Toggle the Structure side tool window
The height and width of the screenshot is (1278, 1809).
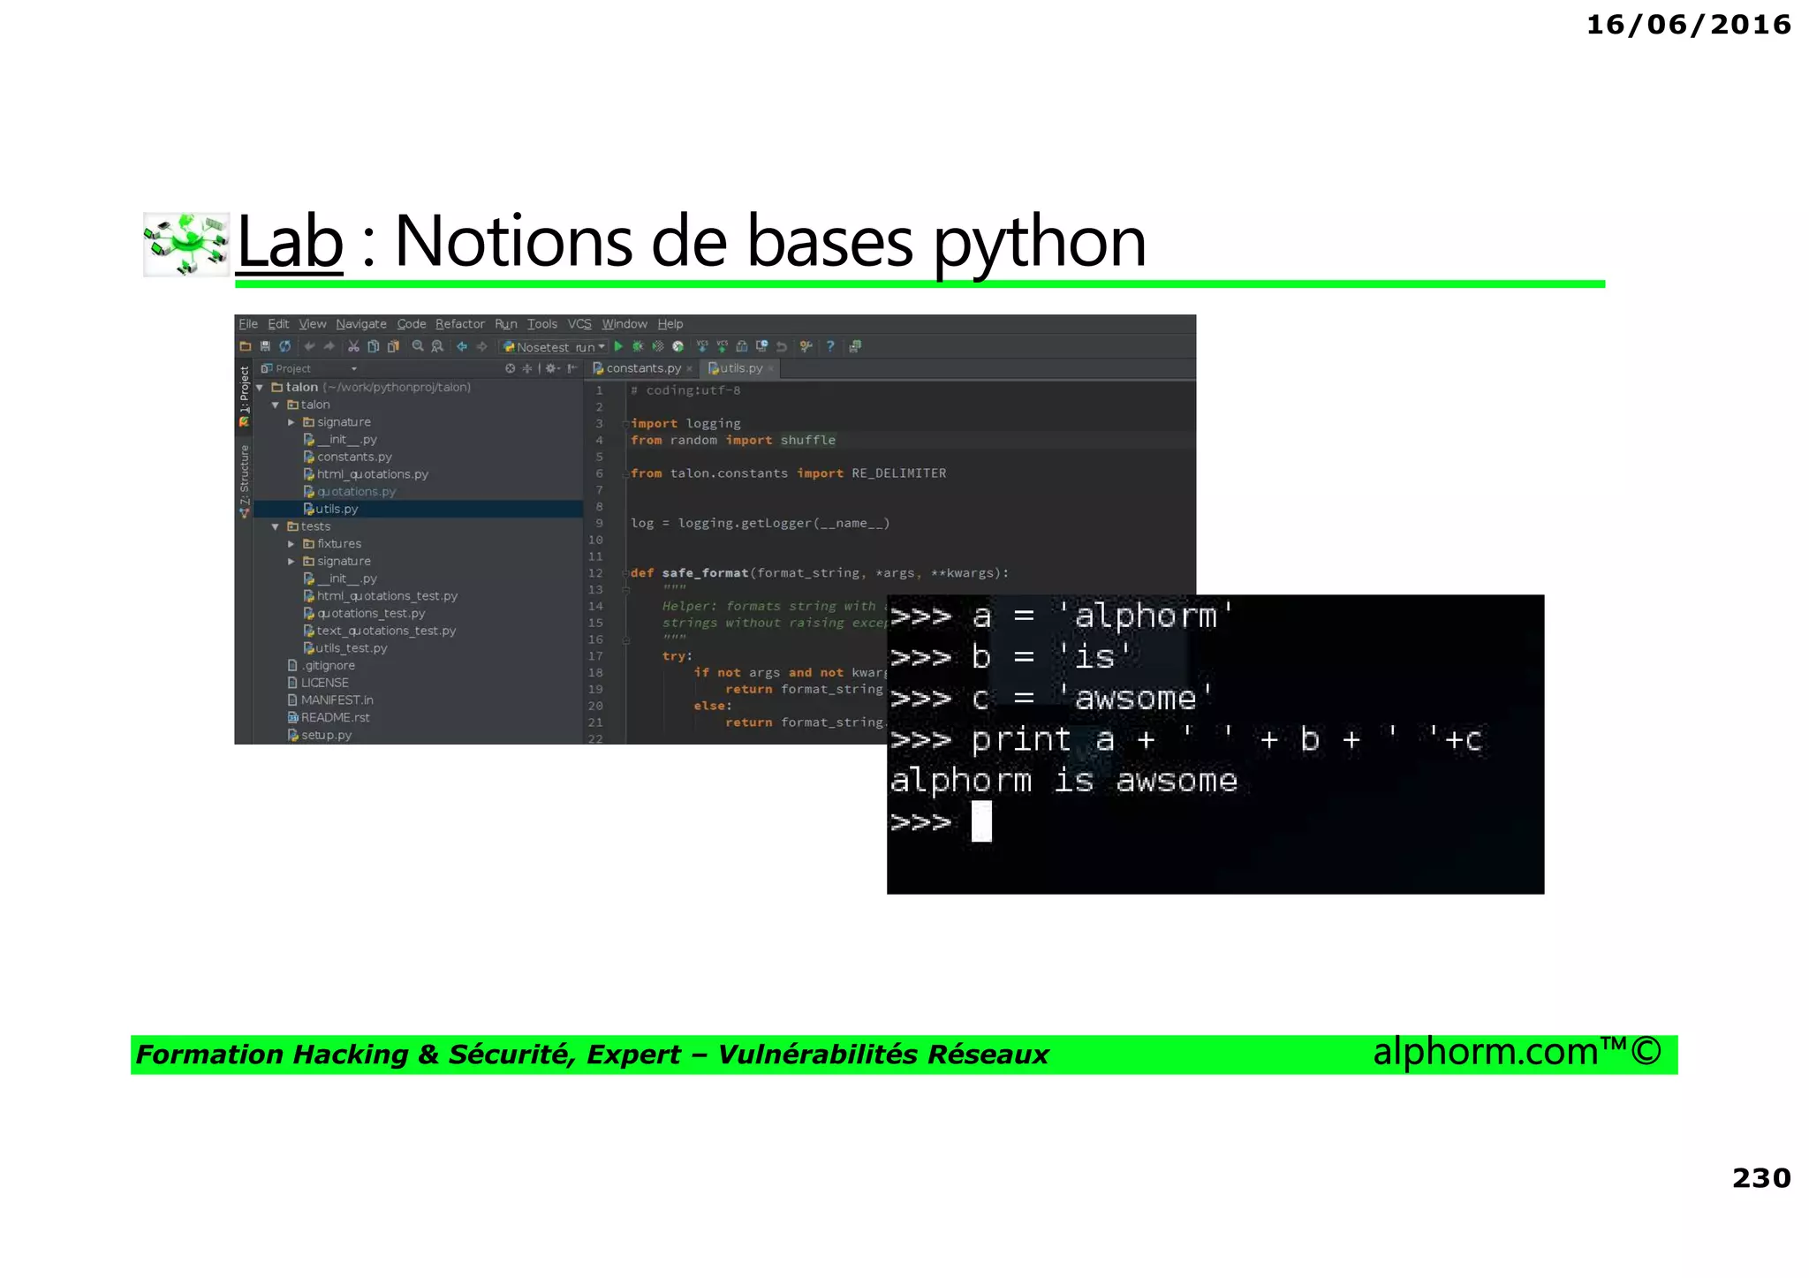[x=245, y=480]
